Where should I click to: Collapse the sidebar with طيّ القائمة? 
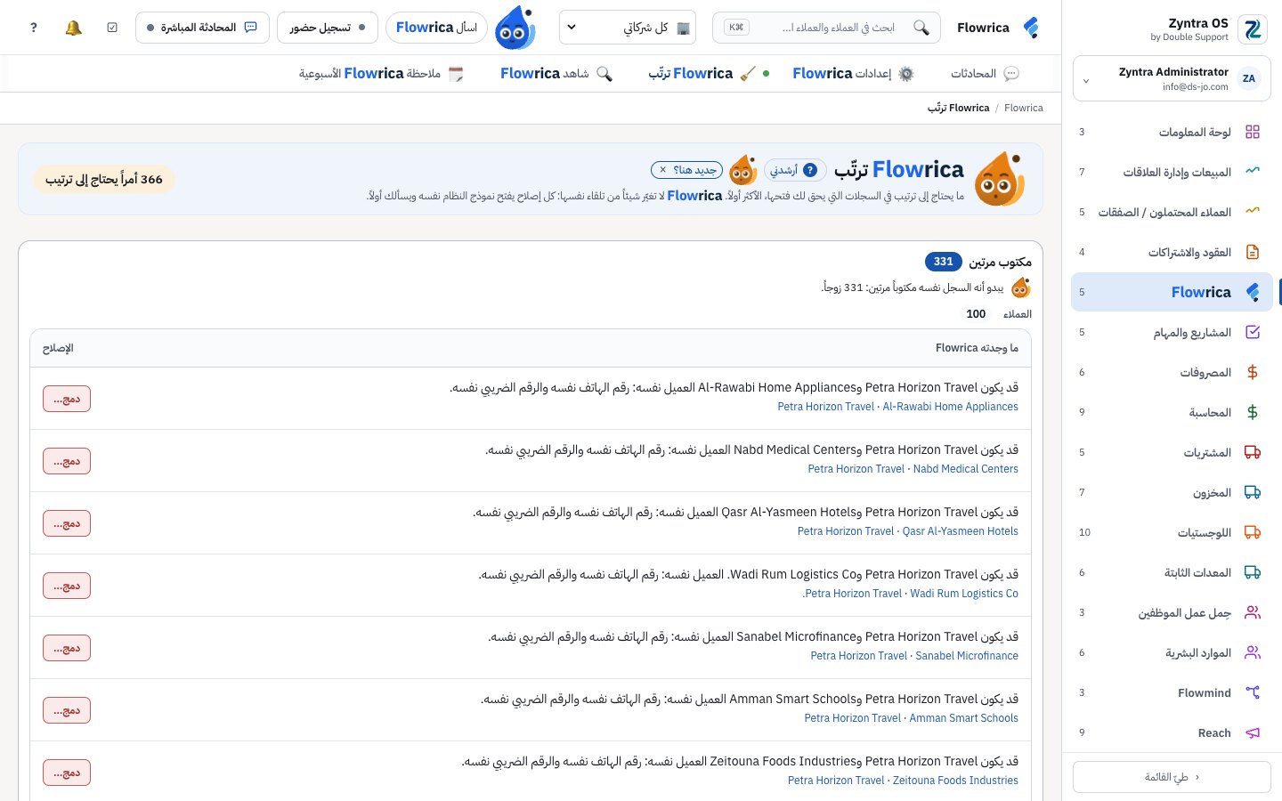point(1172,777)
